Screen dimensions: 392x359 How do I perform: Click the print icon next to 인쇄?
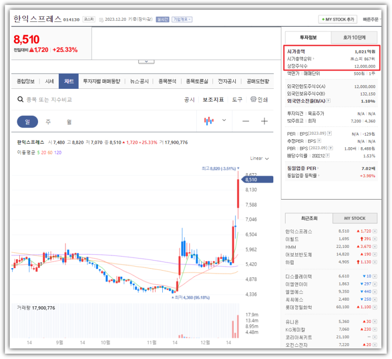[253, 99]
